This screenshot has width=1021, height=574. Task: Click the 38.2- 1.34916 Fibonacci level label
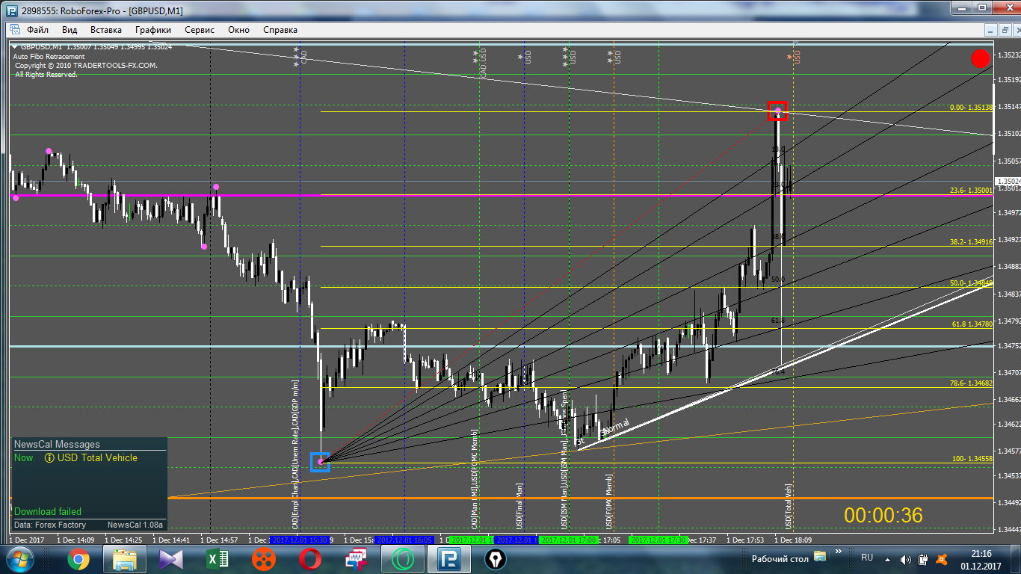pos(971,242)
